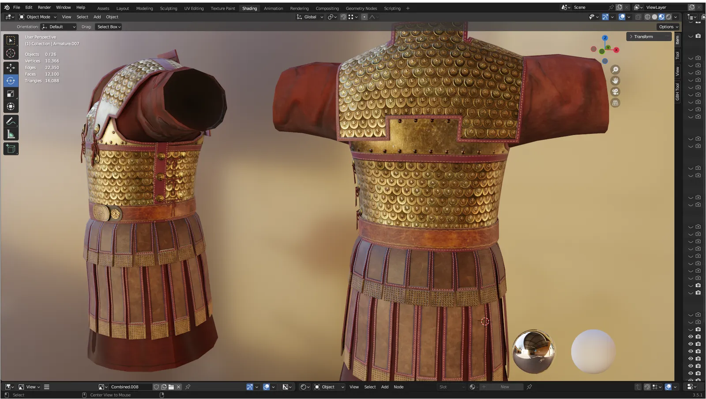
Task: Open the node editor Node menu
Action: coord(398,387)
